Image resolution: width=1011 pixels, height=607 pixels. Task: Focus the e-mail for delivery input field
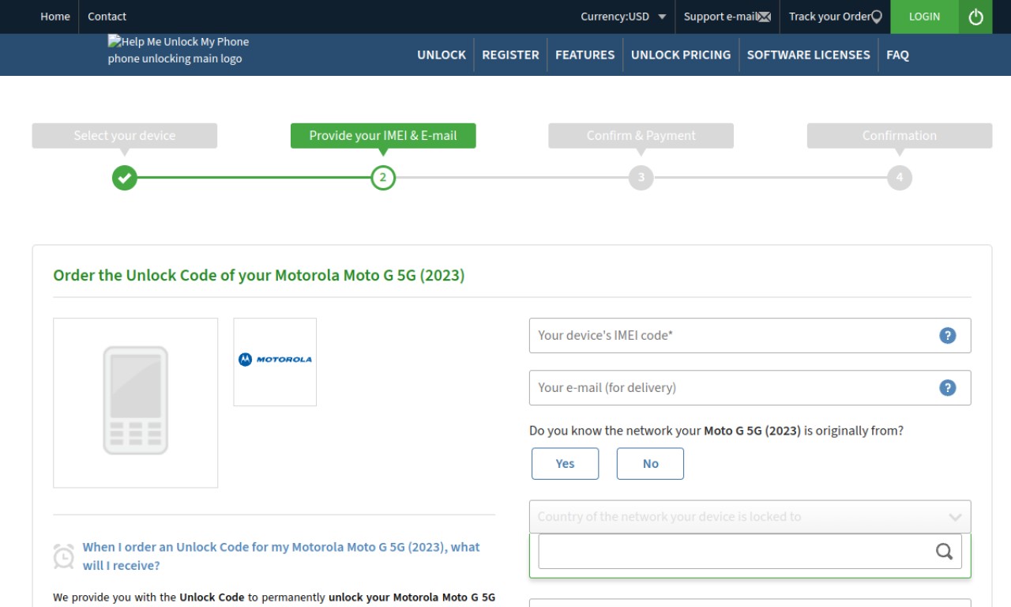(x=750, y=387)
